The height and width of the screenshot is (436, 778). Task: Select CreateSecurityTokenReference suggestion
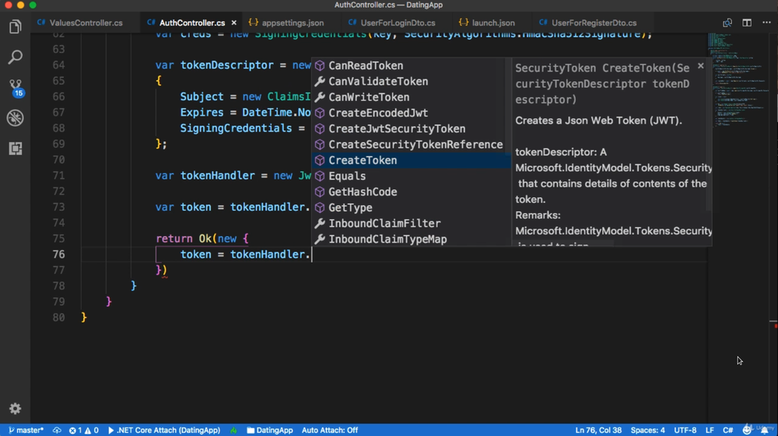coord(411,145)
